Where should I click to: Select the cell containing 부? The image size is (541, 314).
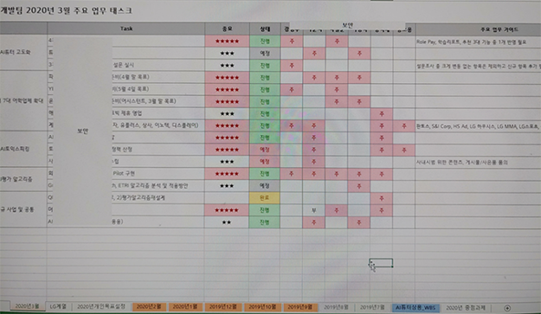[313, 210]
